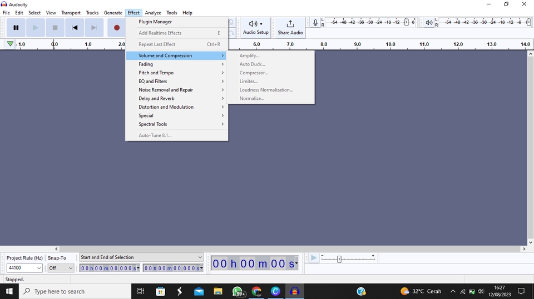534x299 pixels.
Task: Open the Edit menu
Action: coord(19,13)
